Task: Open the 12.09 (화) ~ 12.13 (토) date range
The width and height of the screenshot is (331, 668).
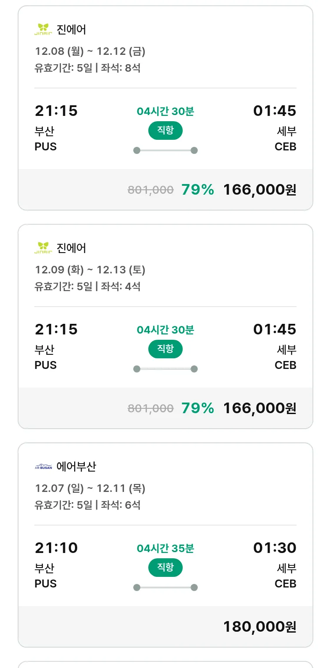Action: point(90,270)
